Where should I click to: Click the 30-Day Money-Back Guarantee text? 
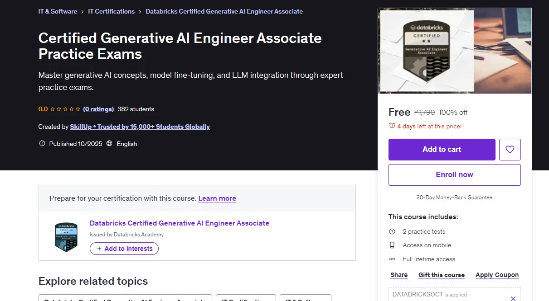pos(454,198)
